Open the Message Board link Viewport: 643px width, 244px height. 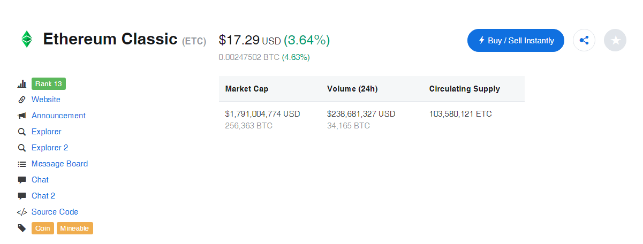[x=59, y=164]
